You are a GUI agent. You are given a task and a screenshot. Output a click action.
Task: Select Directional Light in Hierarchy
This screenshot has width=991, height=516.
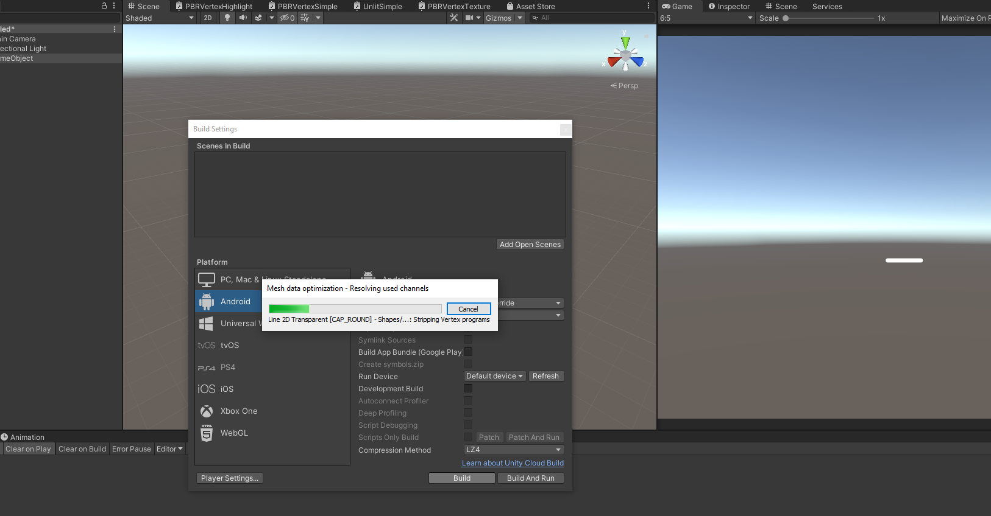point(61,49)
